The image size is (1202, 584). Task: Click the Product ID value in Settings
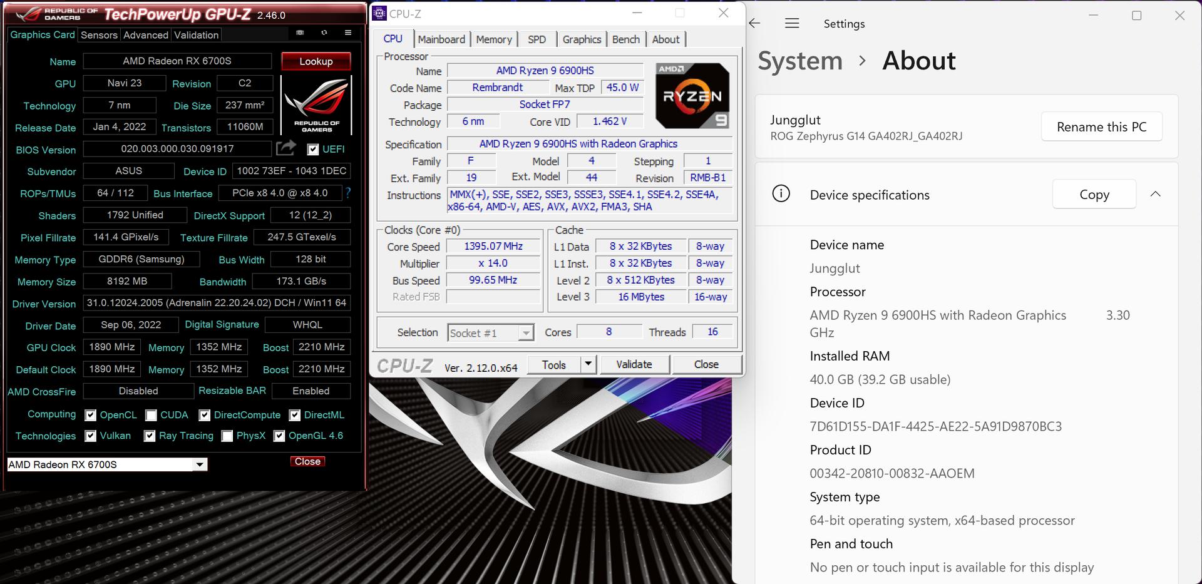tap(892, 473)
